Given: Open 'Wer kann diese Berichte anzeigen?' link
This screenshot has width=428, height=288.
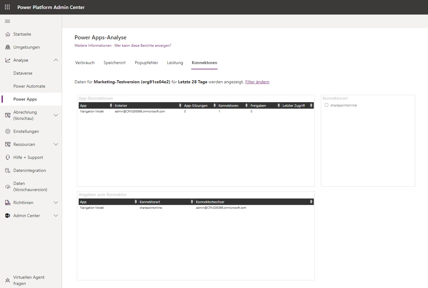Looking at the screenshot, I should [x=143, y=46].
